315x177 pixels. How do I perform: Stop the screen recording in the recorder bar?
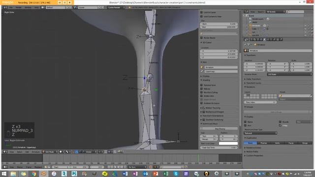(70, 2)
